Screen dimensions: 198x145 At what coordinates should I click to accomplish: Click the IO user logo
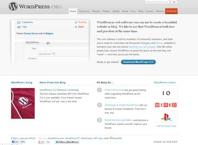[x=166, y=93]
